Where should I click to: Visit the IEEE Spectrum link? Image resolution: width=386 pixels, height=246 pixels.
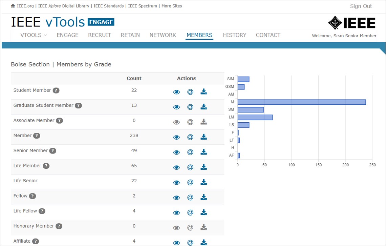tap(143, 6)
